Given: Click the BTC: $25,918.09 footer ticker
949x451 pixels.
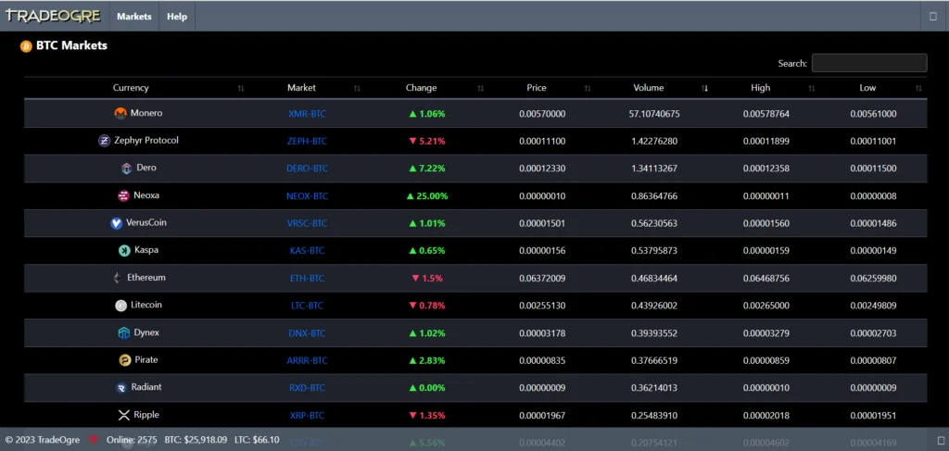Looking at the screenshot, I should pyautogui.click(x=196, y=440).
